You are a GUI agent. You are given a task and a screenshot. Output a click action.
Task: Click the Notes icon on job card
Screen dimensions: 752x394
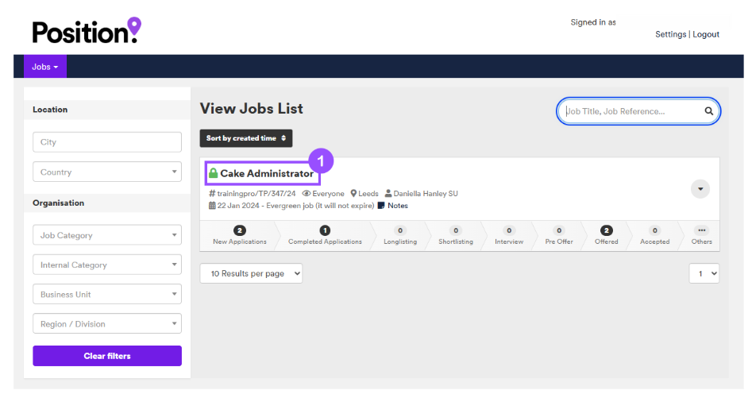[x=381, y=205]
